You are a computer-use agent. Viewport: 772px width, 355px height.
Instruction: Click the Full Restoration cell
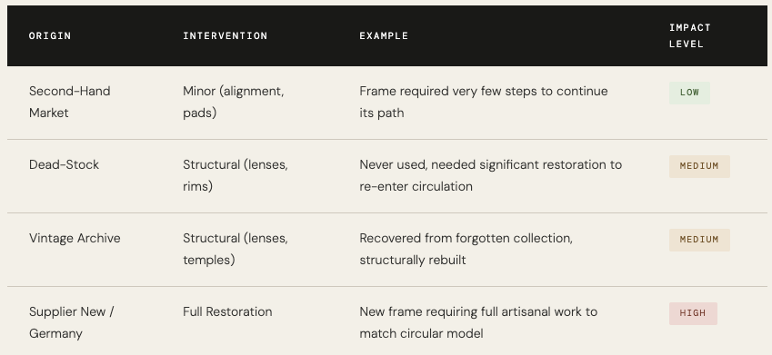(227, 311)
